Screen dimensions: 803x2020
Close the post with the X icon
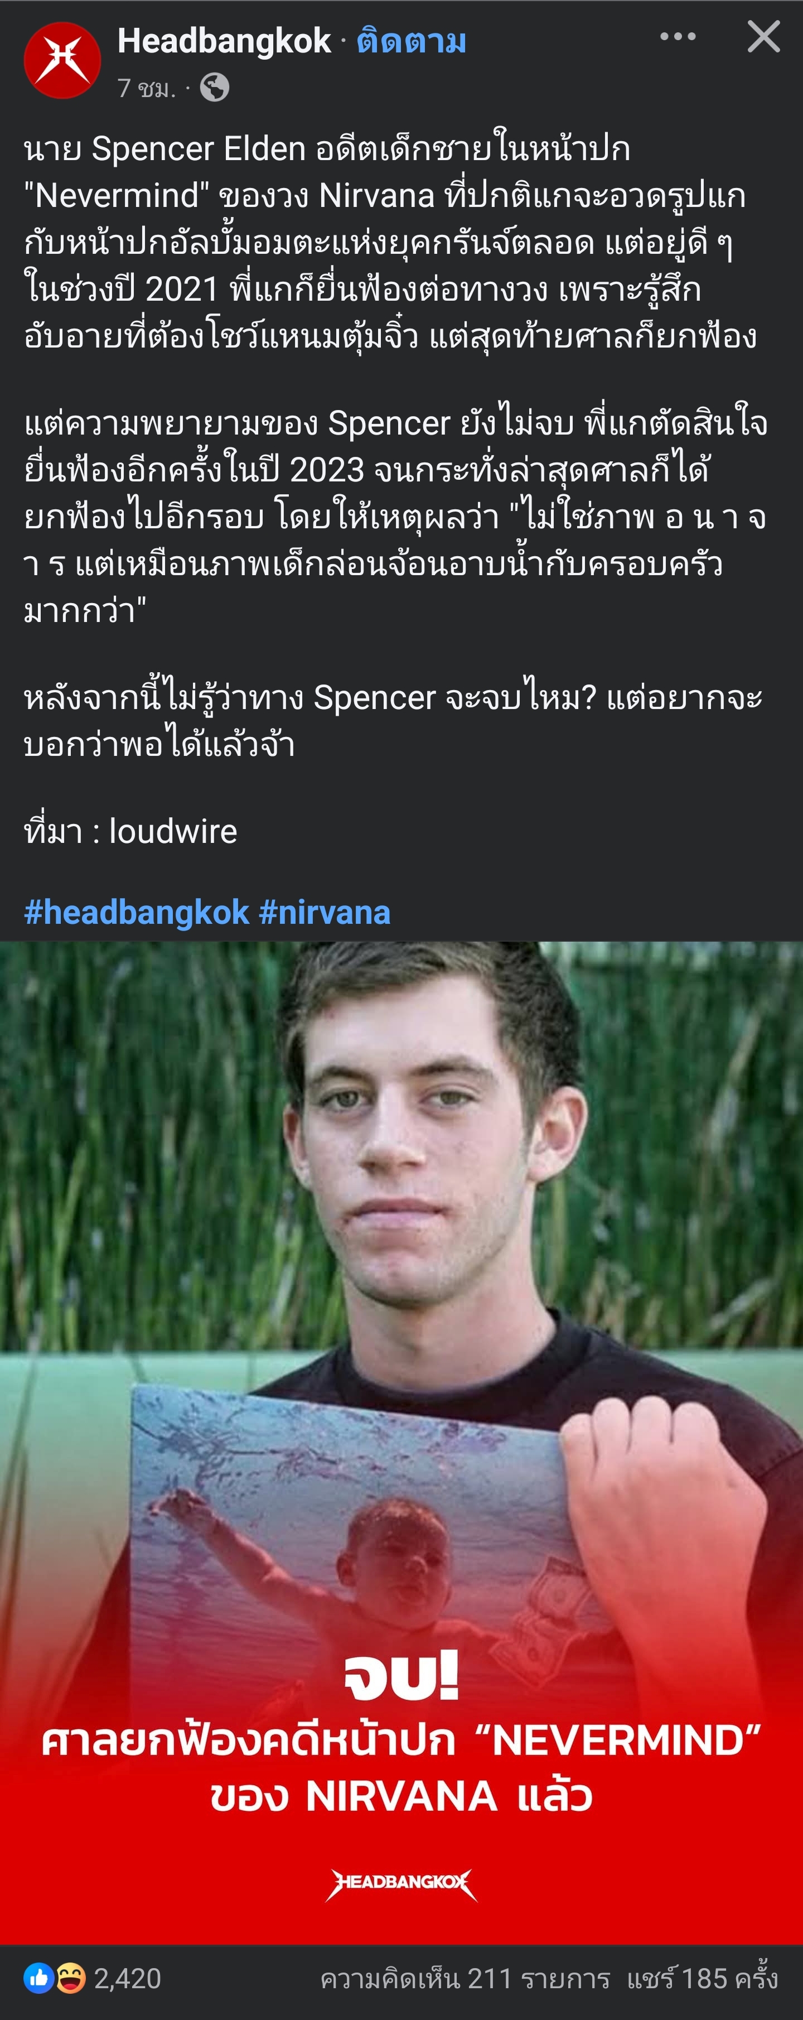coord(764,37)
